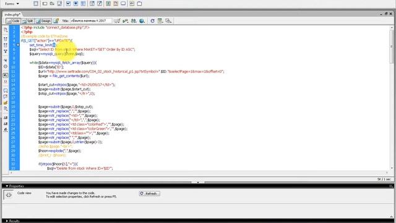Open Properties panel options menu icon
Screen dimensions: 396x223
click(391, 186)
